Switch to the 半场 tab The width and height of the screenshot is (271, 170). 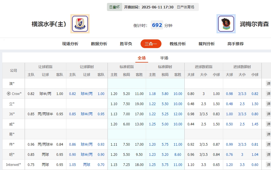(x=164, y=58)
